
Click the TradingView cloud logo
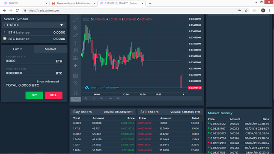[x=87, y=87]
